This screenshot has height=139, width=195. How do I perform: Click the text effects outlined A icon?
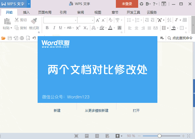tap(94, 28)
